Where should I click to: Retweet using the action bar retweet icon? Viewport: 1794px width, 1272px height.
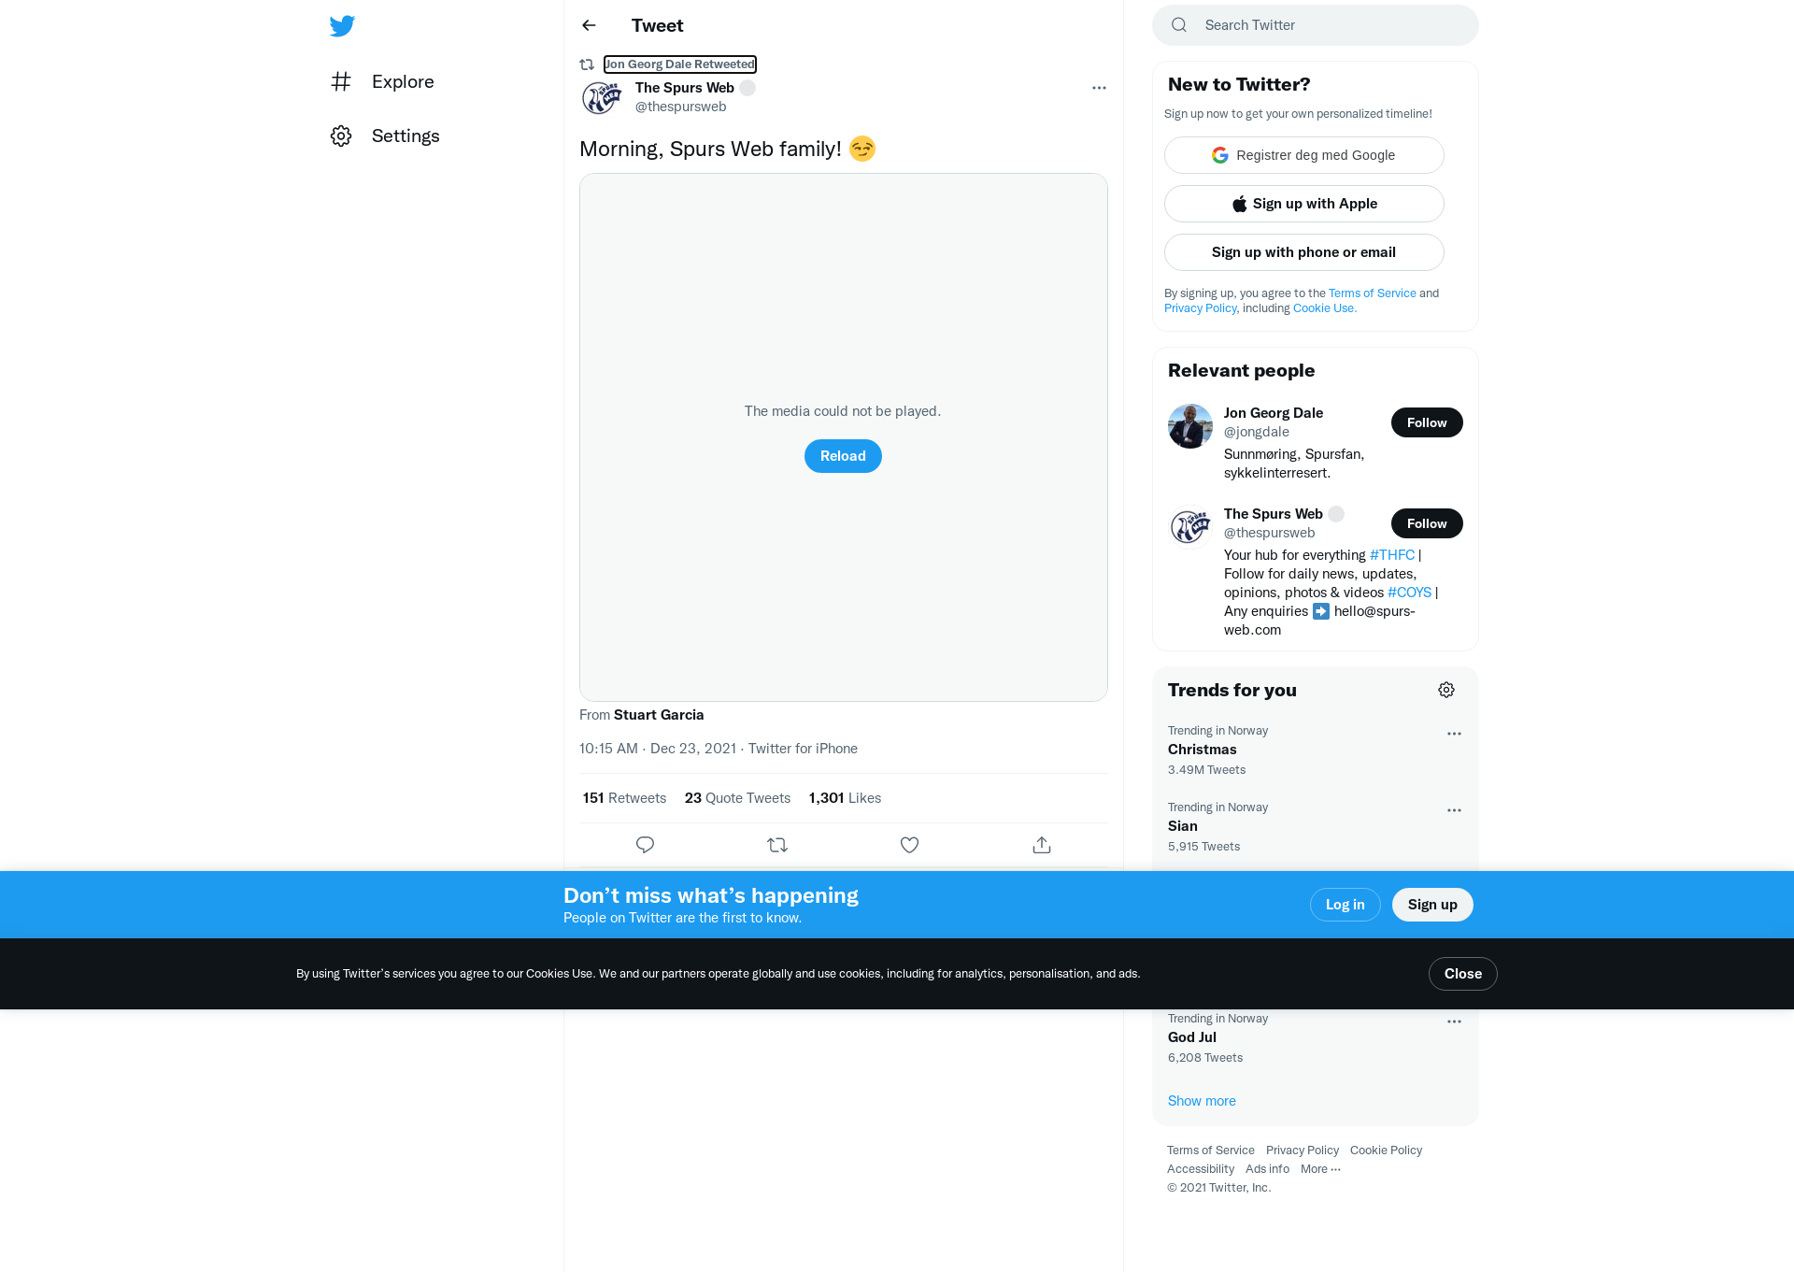pyautogui.click(x=777, y=845)
